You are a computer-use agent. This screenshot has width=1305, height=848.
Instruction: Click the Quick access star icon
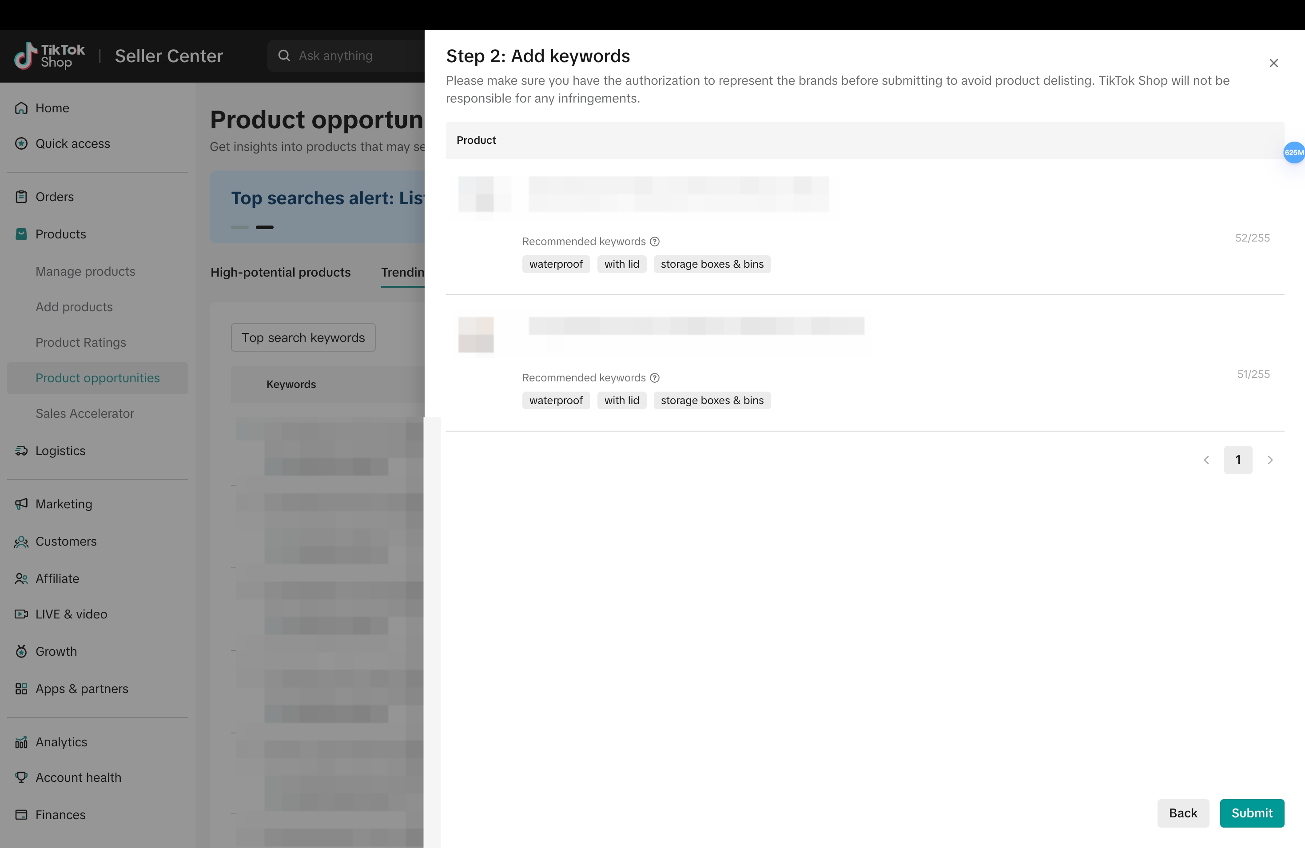[x=21, y=143]
